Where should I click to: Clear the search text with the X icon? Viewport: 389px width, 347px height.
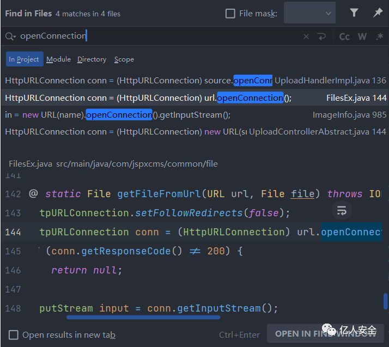pos(306,36)
